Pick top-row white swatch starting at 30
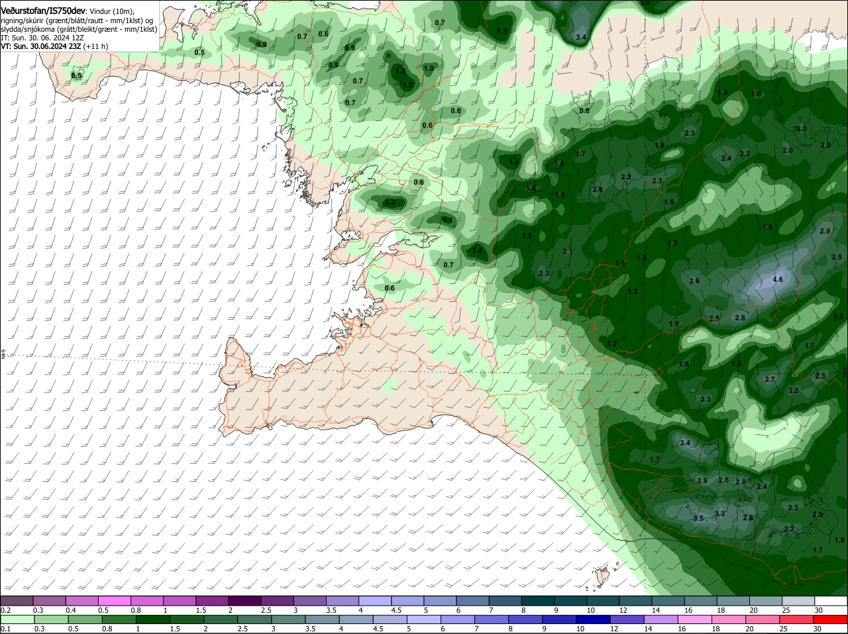 pyautogui.click(x=831, y=601)
